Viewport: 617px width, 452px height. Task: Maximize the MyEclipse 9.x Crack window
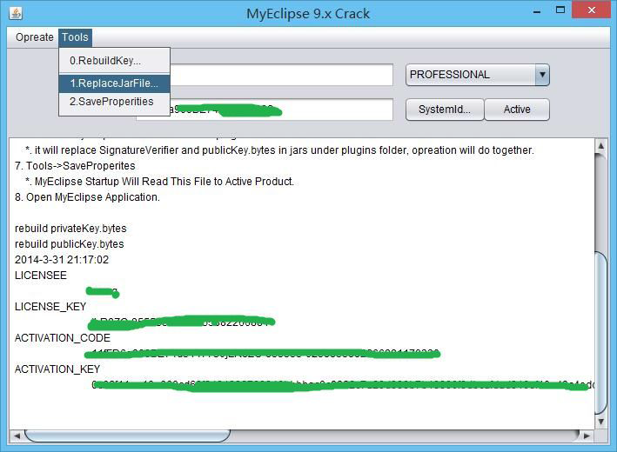tap(560, 10)
